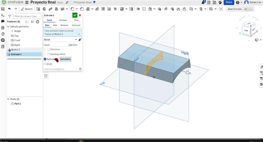Click the Depth 120 mm value field

73,45
